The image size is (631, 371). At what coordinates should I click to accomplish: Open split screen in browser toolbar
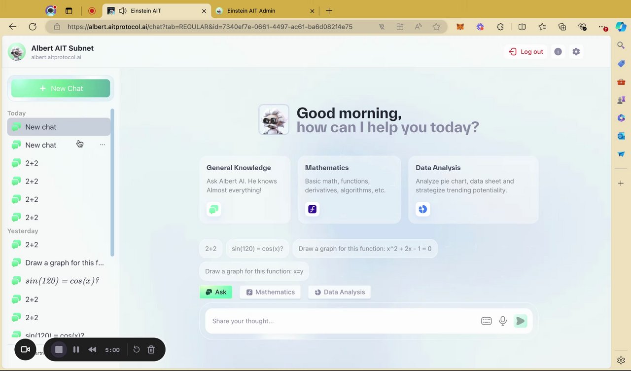coord(522,27)
